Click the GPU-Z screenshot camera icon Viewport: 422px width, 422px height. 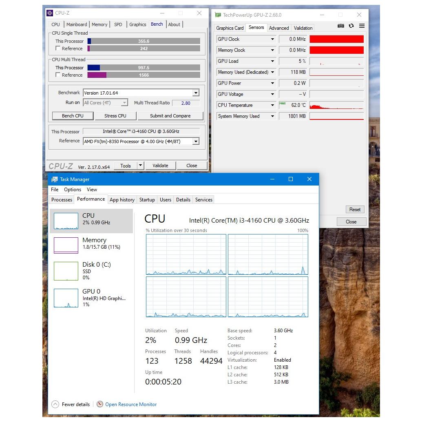pos(341,26)
